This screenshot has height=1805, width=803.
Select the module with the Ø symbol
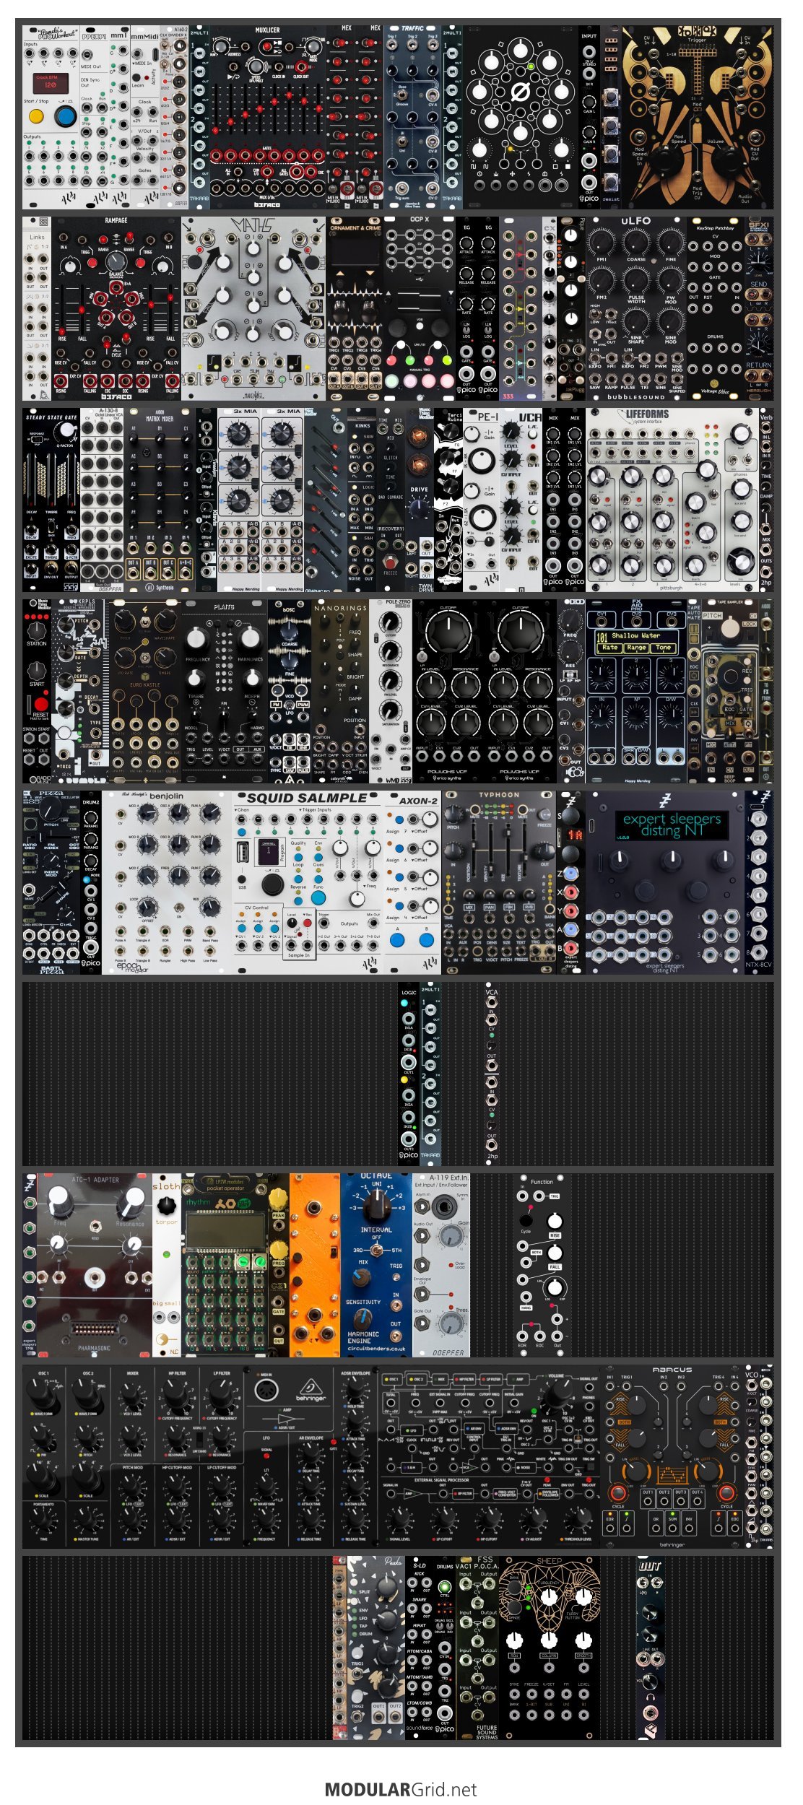521,118
